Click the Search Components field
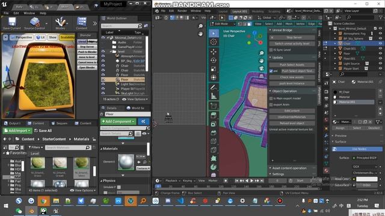The image size is (385, 216). pyautogui.click(x=125, y=128)
